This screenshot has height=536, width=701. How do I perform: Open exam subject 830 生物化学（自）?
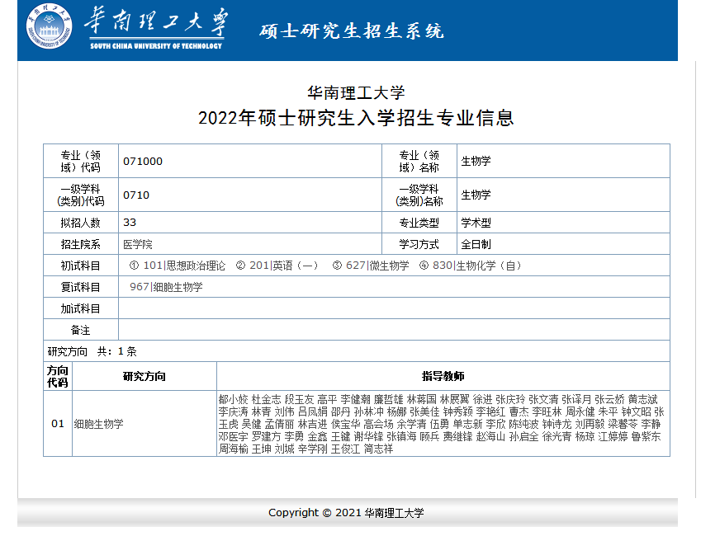pos(477,266)
